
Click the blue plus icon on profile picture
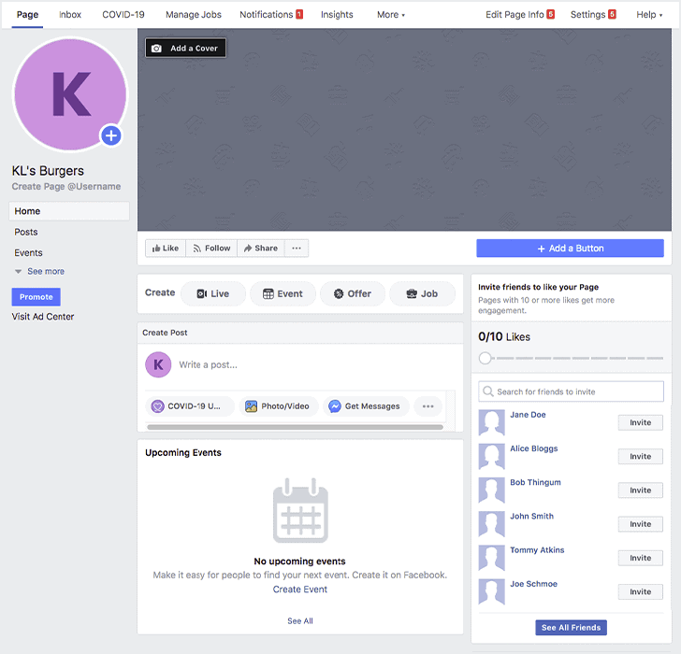[x=111, y=135]
